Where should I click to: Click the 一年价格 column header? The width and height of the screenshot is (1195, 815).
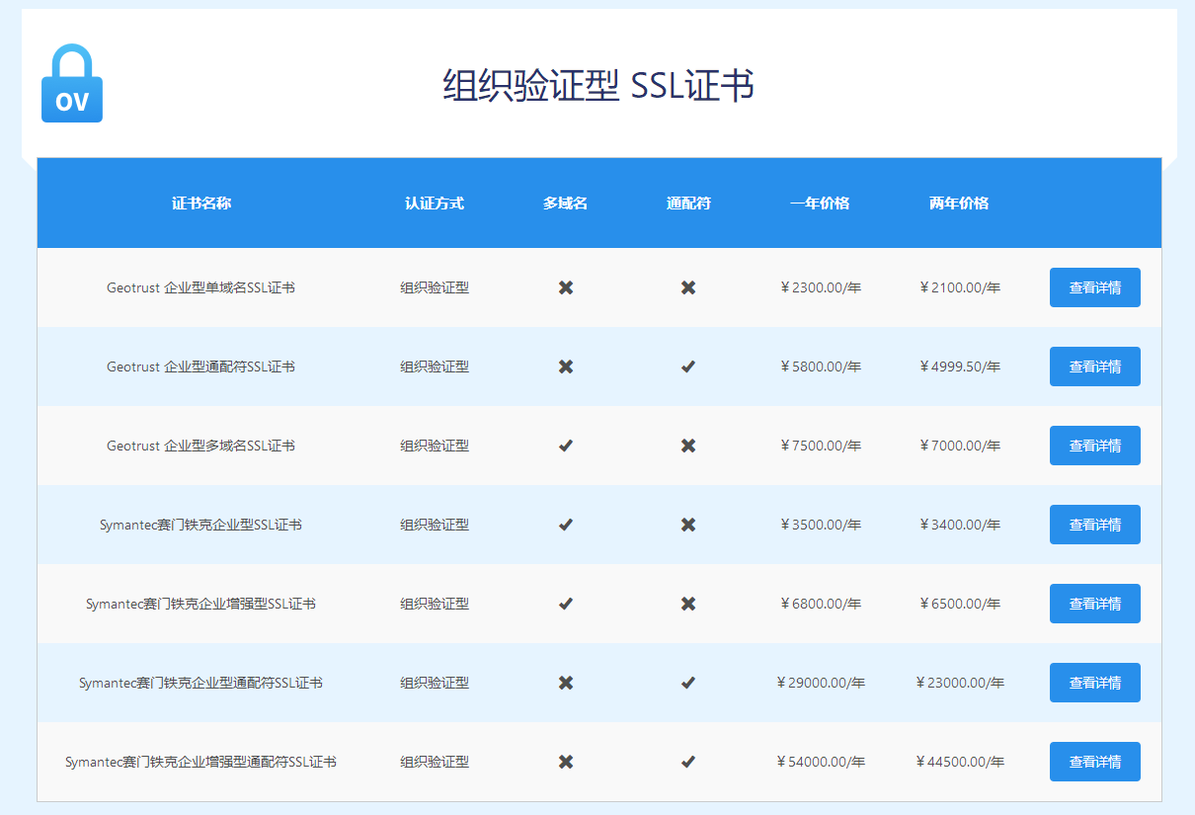click(820, 204)
